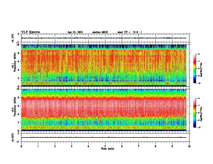The width and height of the screenshot is (213, 164).
Task: Click the ch.1 color bar "-8" label
Action: click(x=198, y=69)
